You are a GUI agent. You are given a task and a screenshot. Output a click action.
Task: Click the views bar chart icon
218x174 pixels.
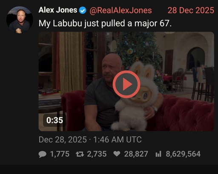tap(158, 154)
